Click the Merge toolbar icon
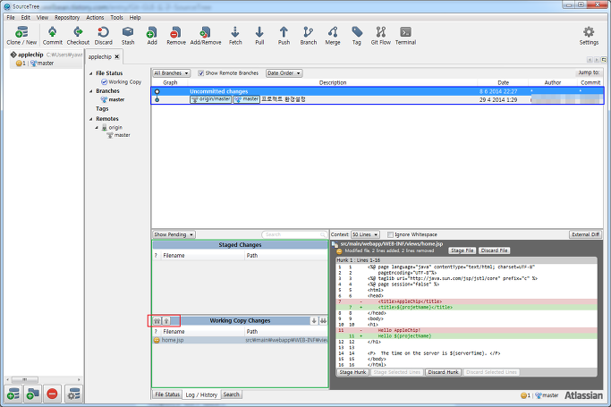 click(333, 36)
